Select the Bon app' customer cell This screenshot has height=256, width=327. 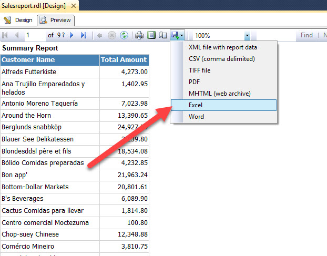(50, 175)
